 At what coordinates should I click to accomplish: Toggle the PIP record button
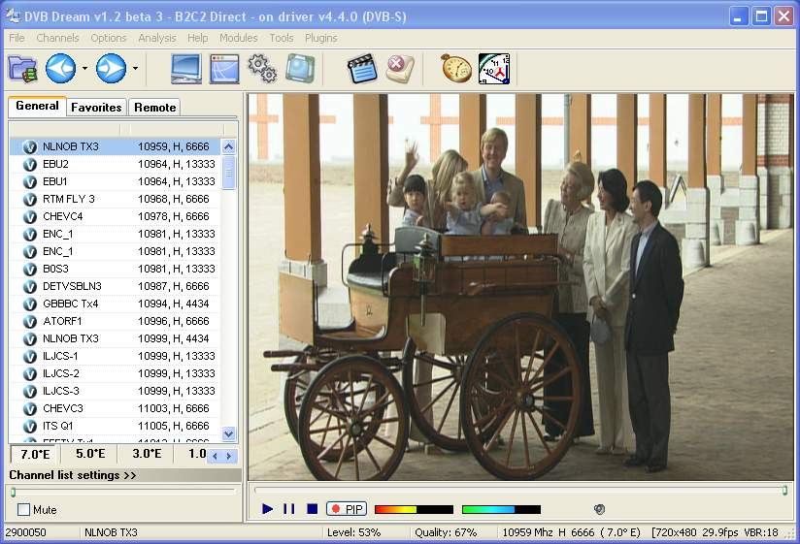tap(347, 509)
